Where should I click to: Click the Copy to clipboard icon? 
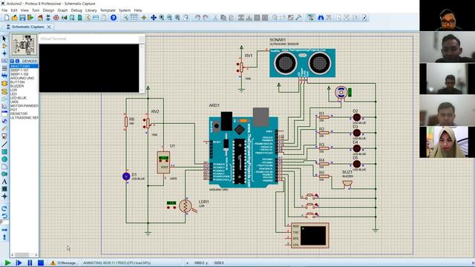(x=223, y=18)
